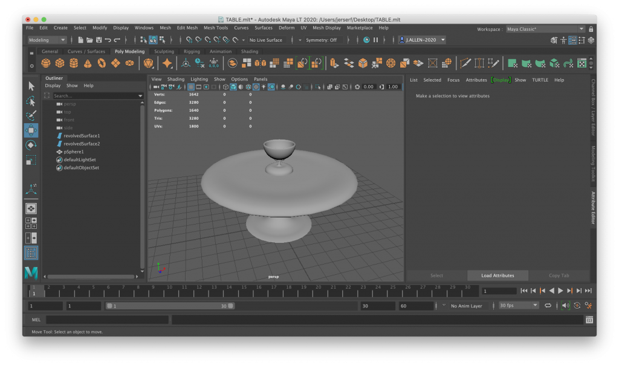This screenshot has height=366, width=619.
Task: Open the Multi-Cut tool from the shelf
Action: point(465,63)
